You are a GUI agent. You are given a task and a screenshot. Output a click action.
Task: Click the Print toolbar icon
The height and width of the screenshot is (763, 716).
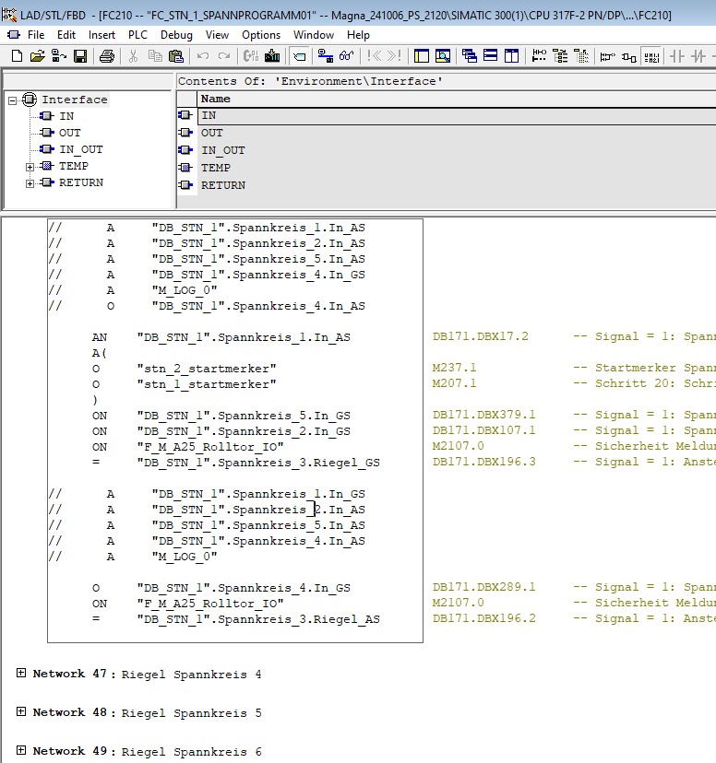pos(107,56)
